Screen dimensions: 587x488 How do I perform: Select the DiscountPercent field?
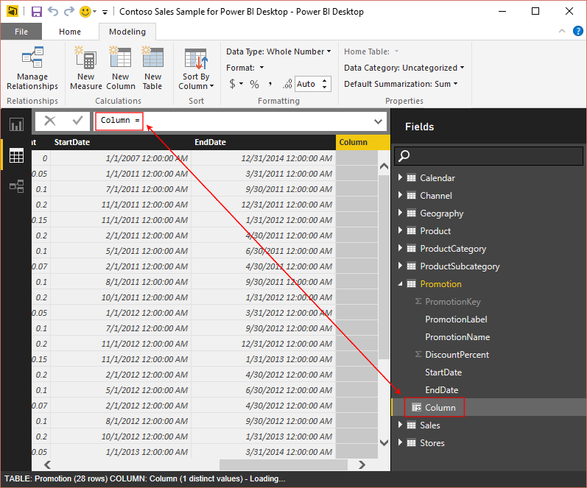point(457,355)
